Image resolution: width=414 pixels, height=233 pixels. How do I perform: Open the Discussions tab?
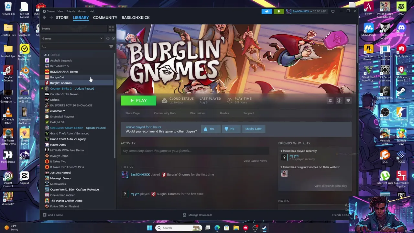pos(198,113)
